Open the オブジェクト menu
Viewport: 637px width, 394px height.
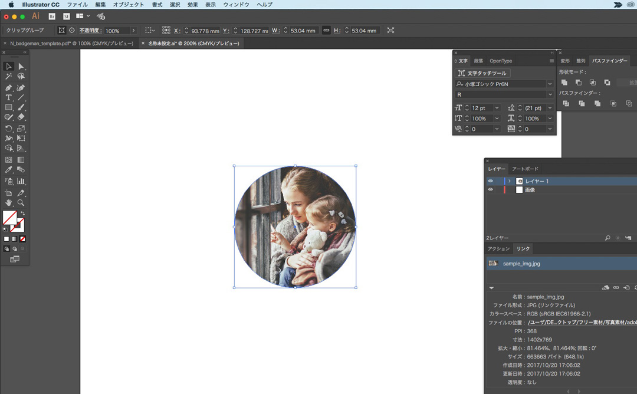pyautogui.click(x=128, y=4)
